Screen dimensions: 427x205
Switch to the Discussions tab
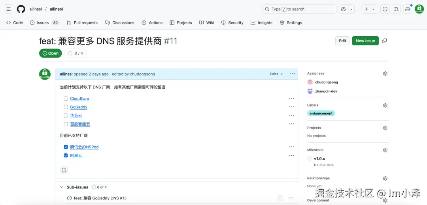pos(119,22)
